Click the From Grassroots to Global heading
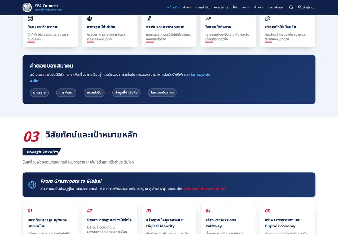338x234 pixels. pyautogui.click(x=71, y=181)
